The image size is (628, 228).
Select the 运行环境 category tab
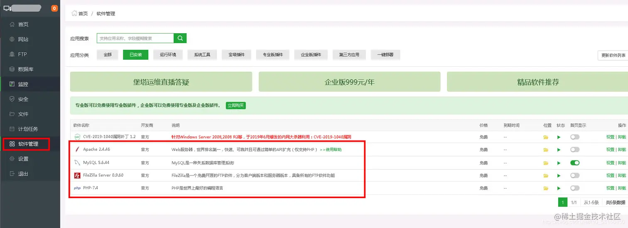(168, 55)
